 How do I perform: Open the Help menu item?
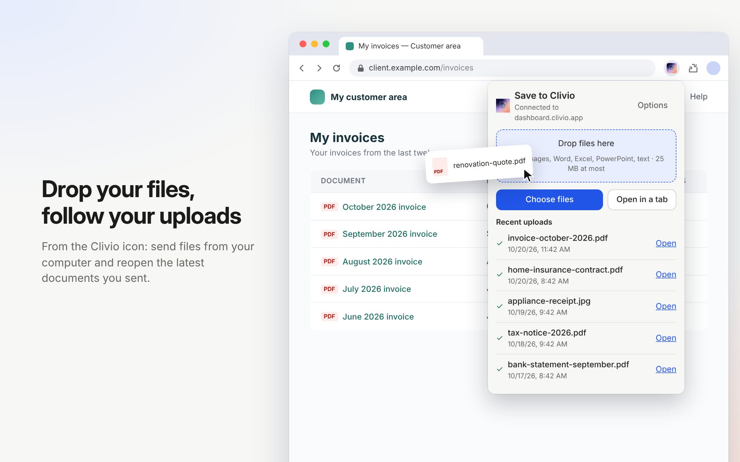[x=698, y=97]
